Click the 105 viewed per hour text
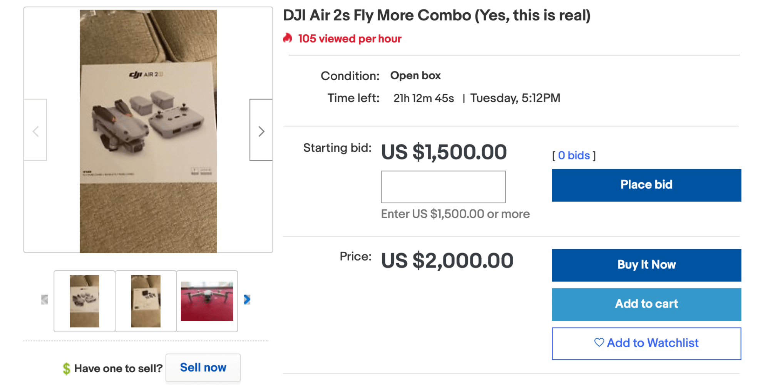Viewport: 770px width, 385px height. [350, 39]
